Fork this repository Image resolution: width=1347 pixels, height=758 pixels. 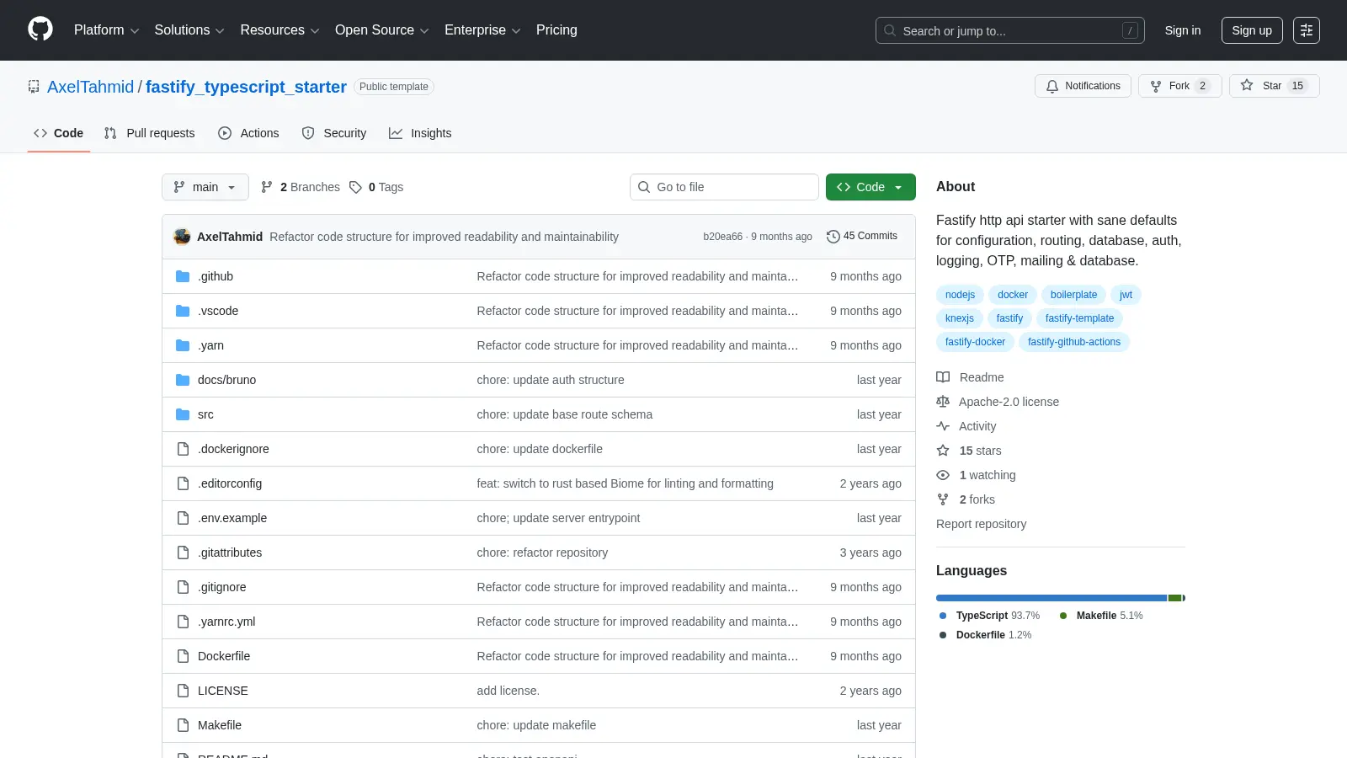tap(1179, 86)
